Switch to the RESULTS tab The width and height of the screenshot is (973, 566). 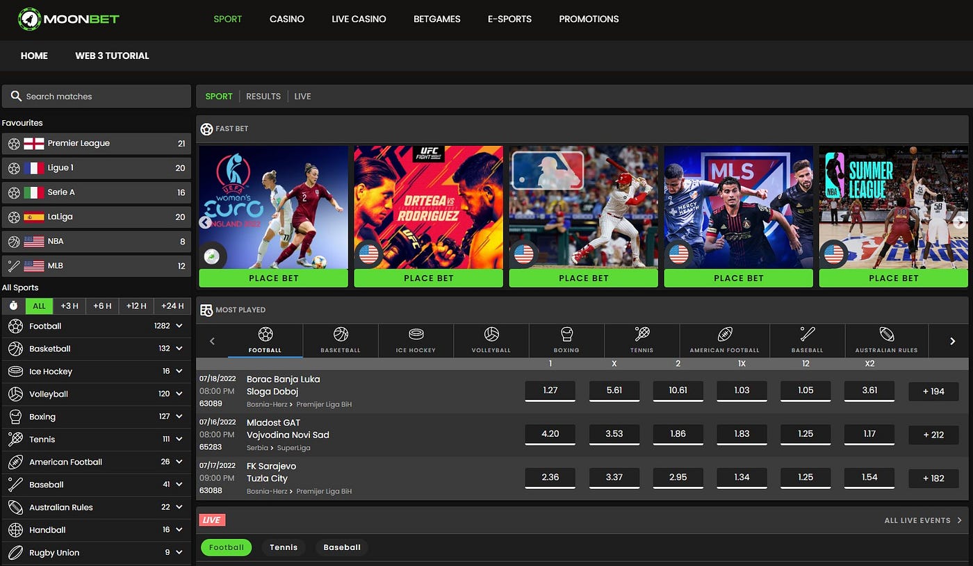pyautogui.click(x=263, y=97)
